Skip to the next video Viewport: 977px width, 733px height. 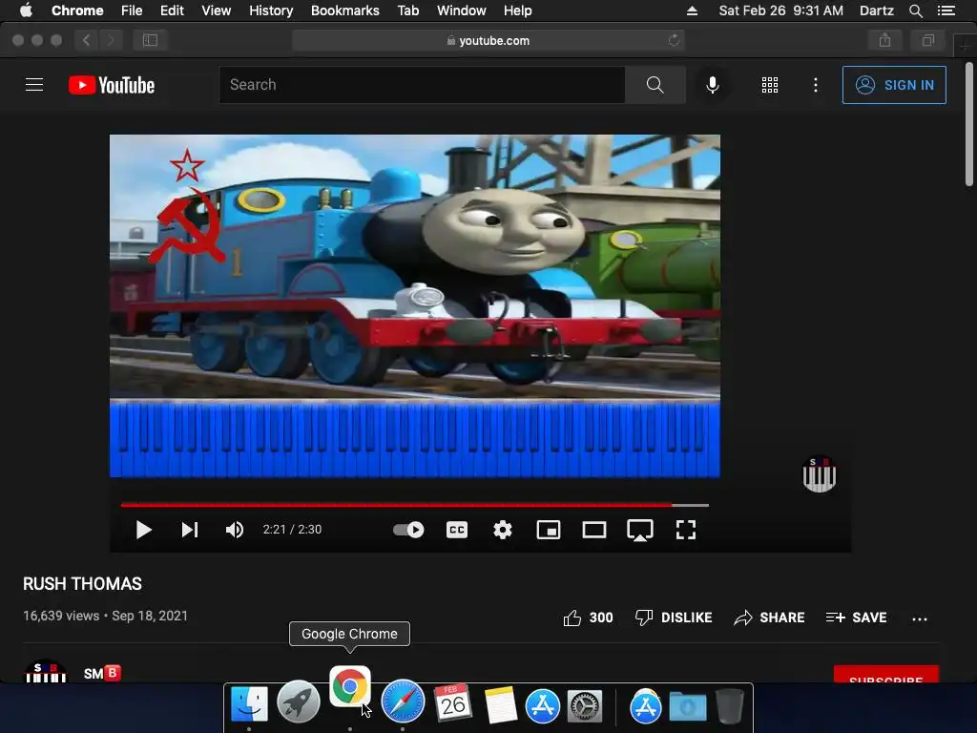pos(190,530)
